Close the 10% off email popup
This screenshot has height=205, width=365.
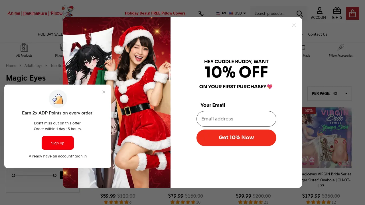[x=294, y=25]
